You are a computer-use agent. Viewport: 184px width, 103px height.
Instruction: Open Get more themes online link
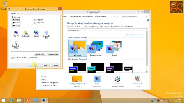[x=135, y=35]
